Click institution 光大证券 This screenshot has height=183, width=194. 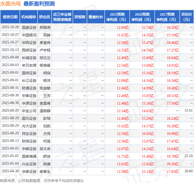click(x=29, y=126)
